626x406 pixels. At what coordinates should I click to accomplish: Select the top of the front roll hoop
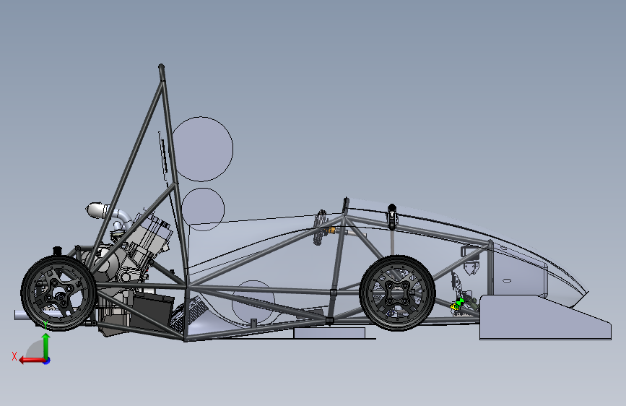pyautogui.click(x=346, y=205)
